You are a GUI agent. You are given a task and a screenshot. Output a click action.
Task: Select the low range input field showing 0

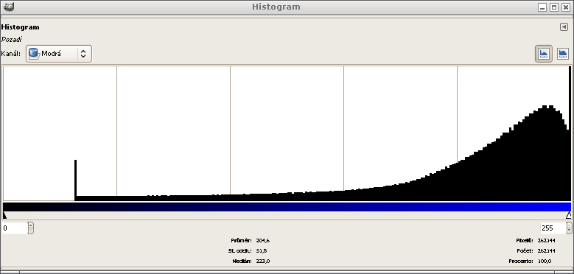tap(15, 228)
